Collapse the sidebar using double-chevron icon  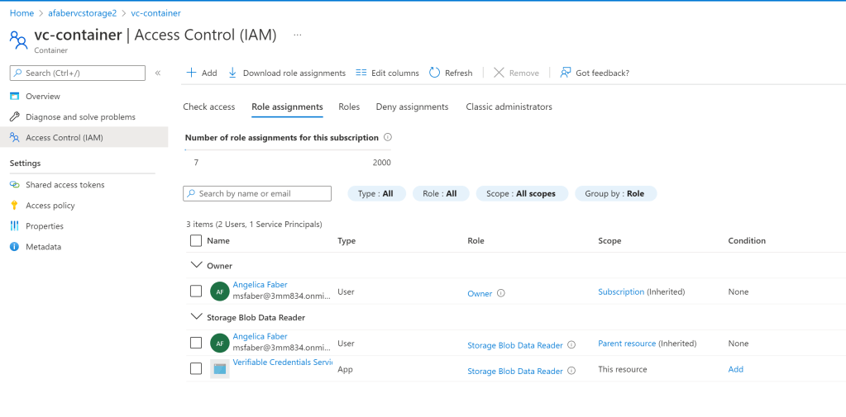point(158,73)
